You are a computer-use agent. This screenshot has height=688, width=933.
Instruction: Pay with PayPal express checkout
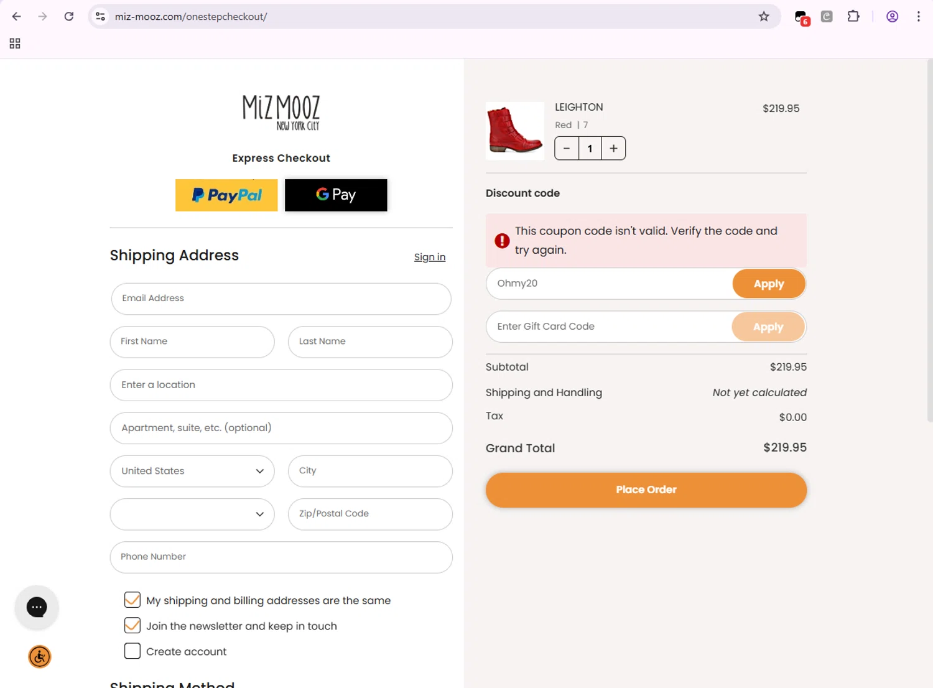pyautogui.click(x=226, y=195)
